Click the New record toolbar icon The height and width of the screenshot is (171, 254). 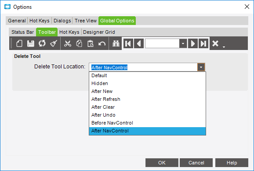19,43
